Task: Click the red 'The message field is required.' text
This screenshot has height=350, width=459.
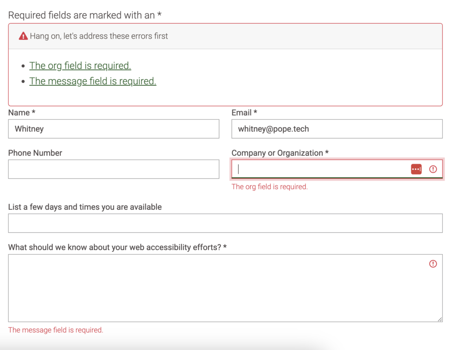Action: (55, 330)
